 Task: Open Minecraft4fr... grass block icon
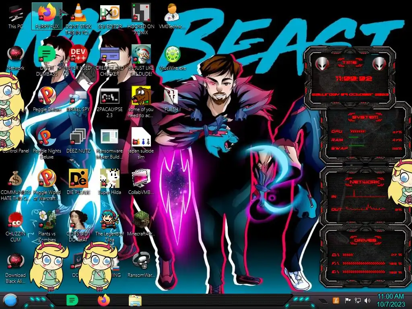pyautogui.click(x=141, y=223)
